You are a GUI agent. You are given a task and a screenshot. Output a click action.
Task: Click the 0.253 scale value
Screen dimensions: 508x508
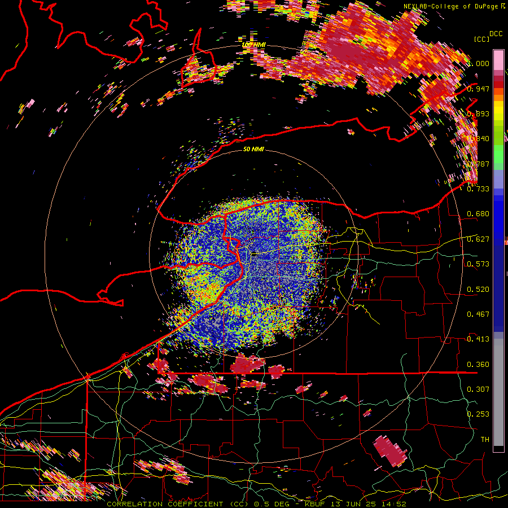(x=478, y=414)
